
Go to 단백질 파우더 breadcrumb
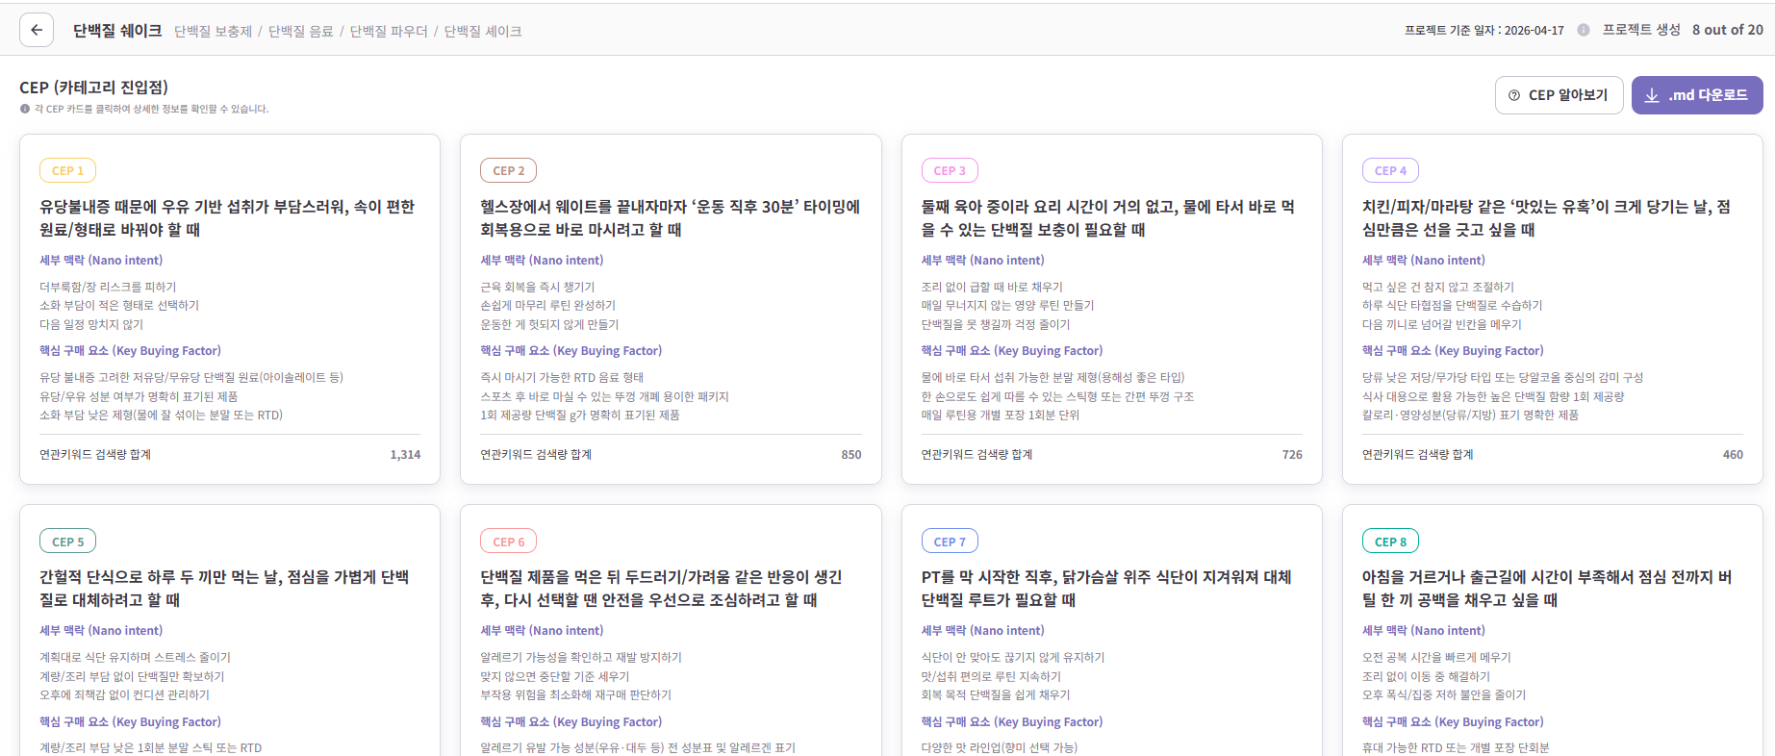click(389, 32)
